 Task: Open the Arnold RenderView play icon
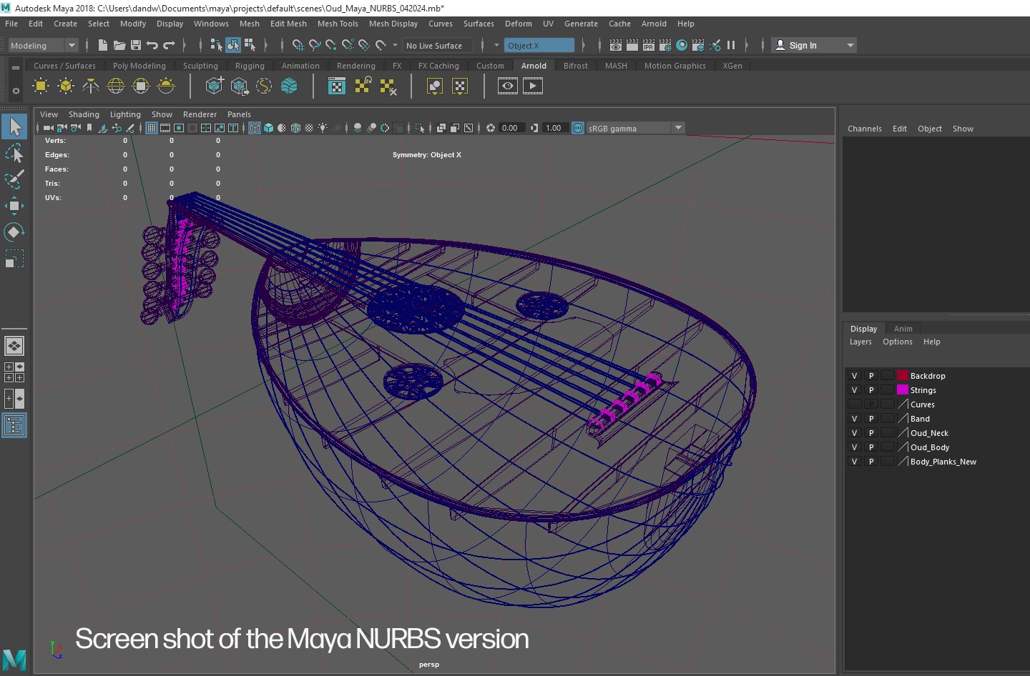[532, 86]
